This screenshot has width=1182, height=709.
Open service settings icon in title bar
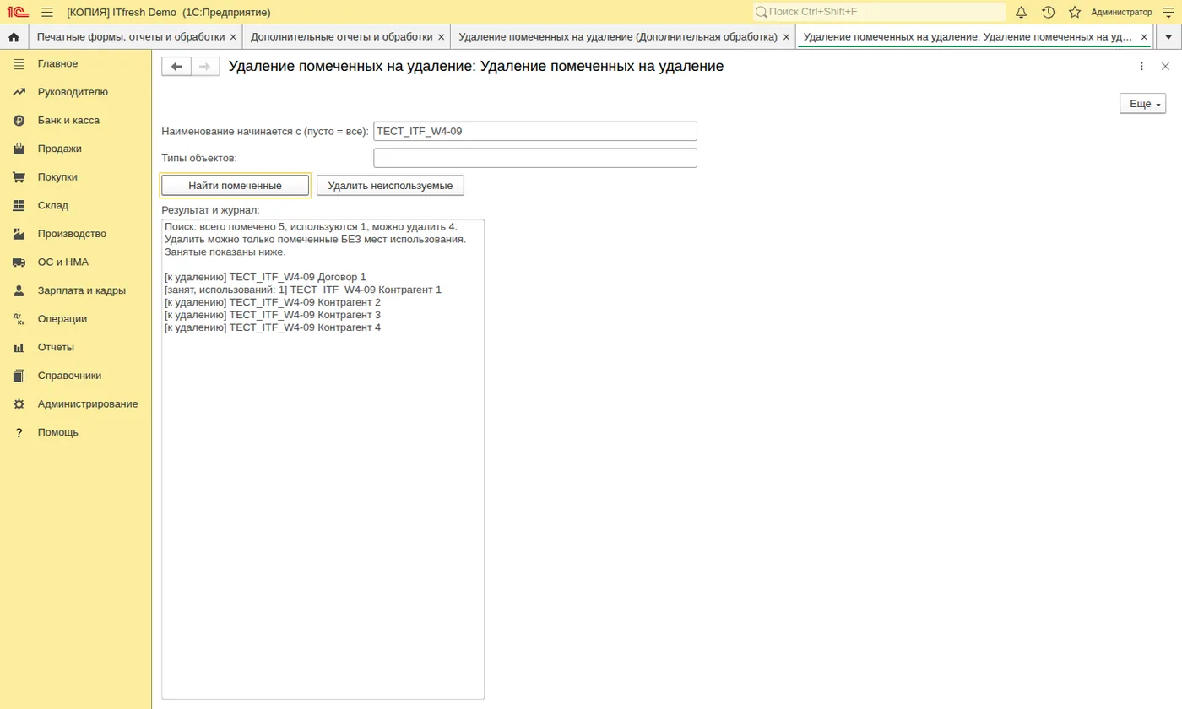(1169, 12)
